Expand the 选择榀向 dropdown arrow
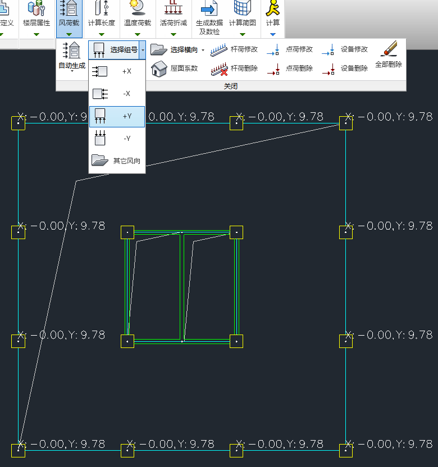Image resolution: width=438 pixels, height=467 pixels. (203, 50)
